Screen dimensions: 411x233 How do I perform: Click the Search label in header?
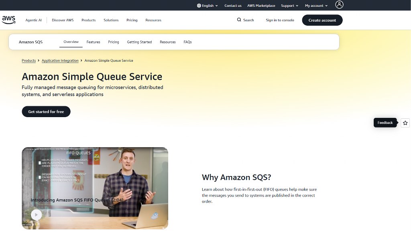point(248,20)
